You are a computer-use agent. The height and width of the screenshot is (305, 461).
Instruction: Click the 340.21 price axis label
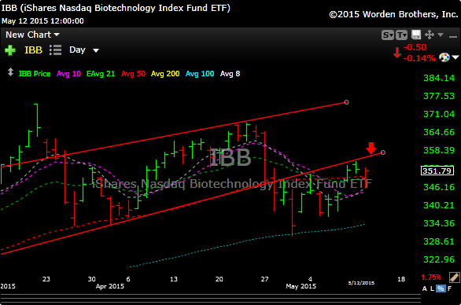click(439, 205)
